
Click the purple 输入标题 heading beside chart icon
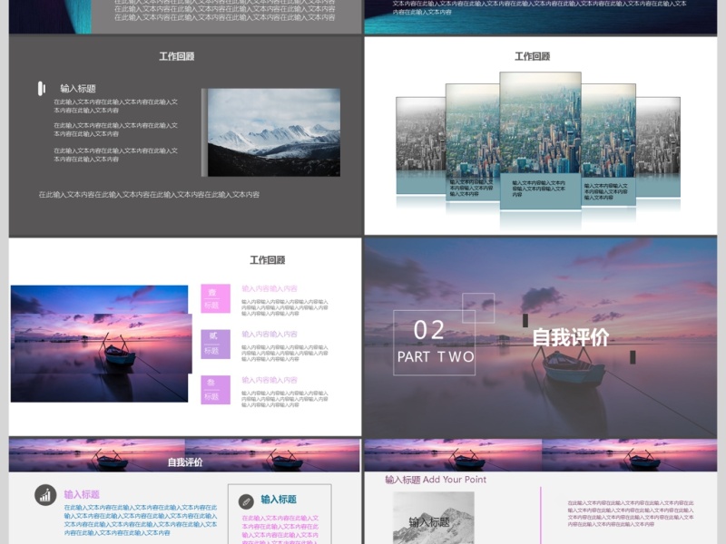pyautogui.click(x=82, y=495)
